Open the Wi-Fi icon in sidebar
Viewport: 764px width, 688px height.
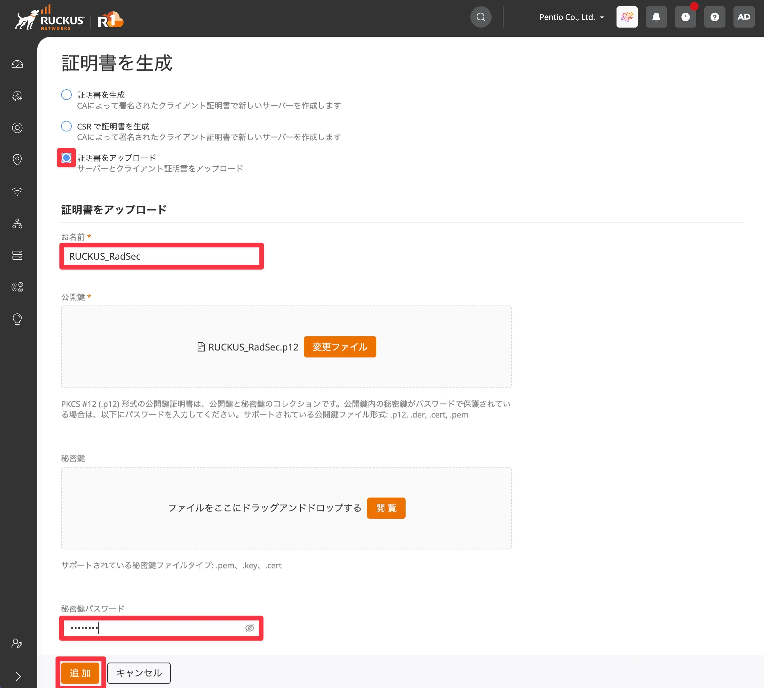(17, 192)
